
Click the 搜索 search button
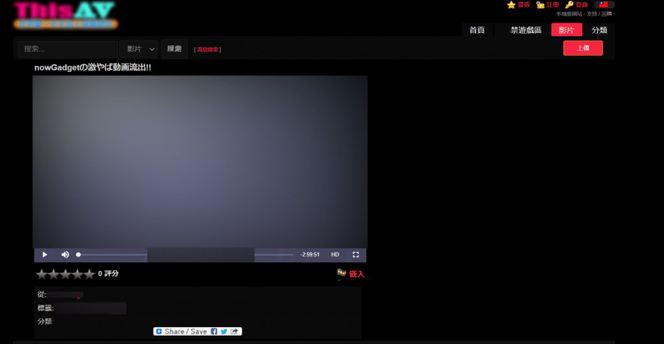[174, 49]
